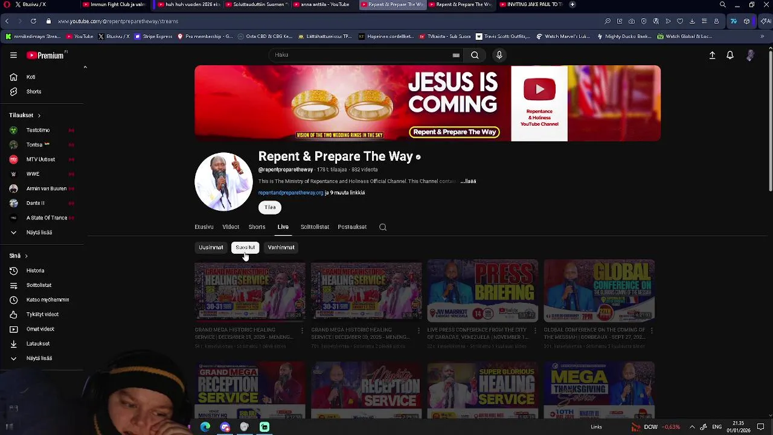Start voice search with microphone icon
This screenshot has height=435, width=773.
pyautogui.click(x=499, y=55)
